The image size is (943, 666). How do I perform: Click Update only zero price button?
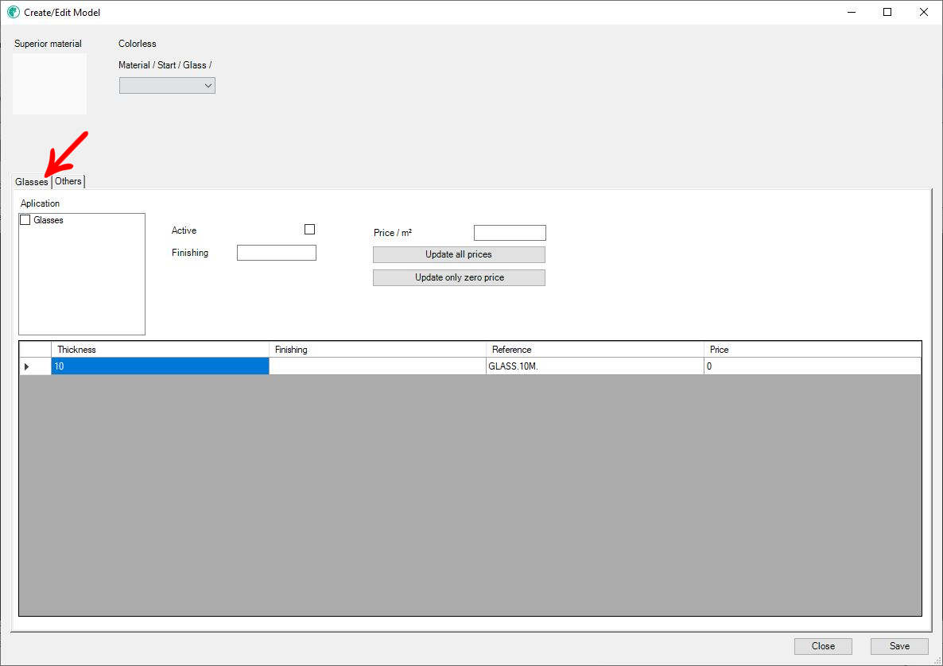(459, 277)
